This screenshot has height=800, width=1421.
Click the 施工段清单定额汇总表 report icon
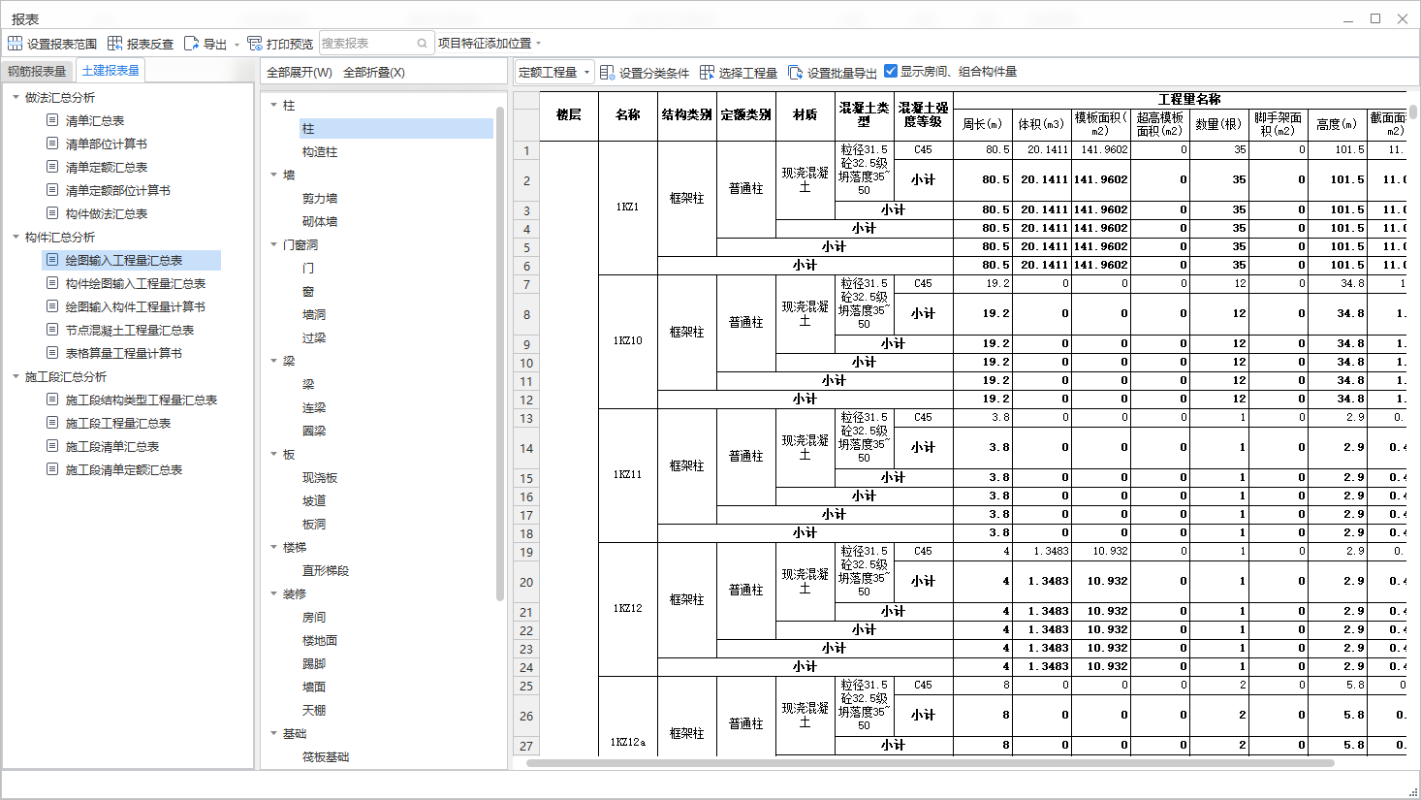pos(52,469)
